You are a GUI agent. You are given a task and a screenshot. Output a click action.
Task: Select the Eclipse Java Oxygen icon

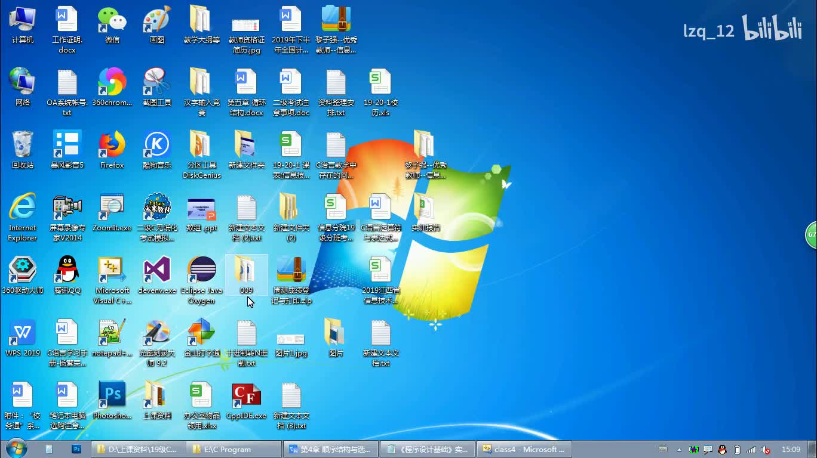pyautogui.click(x=201, y=270)
